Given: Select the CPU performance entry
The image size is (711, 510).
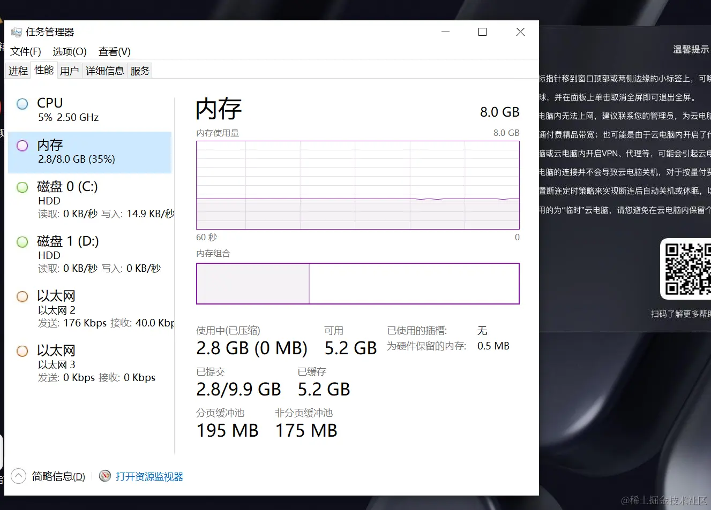Looking at the screenshot, I should (x=90, y=110).
